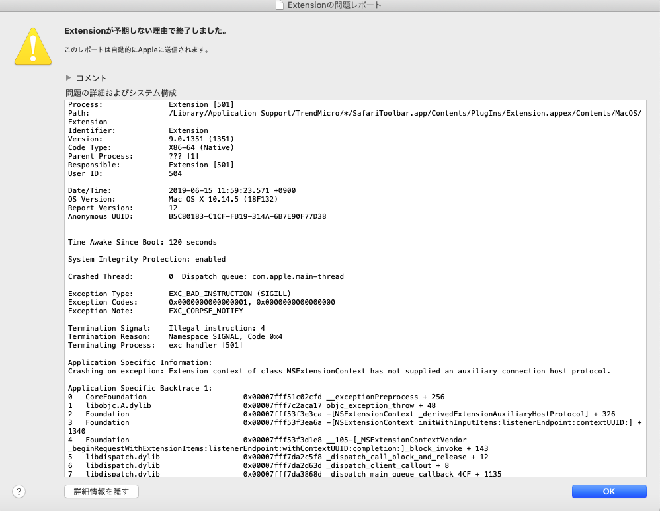
Task: Click the Crashed Thread dispatch queue line
Action: (x=206, y=276)
